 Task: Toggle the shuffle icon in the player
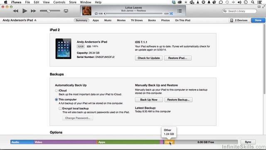pos(171,14)
